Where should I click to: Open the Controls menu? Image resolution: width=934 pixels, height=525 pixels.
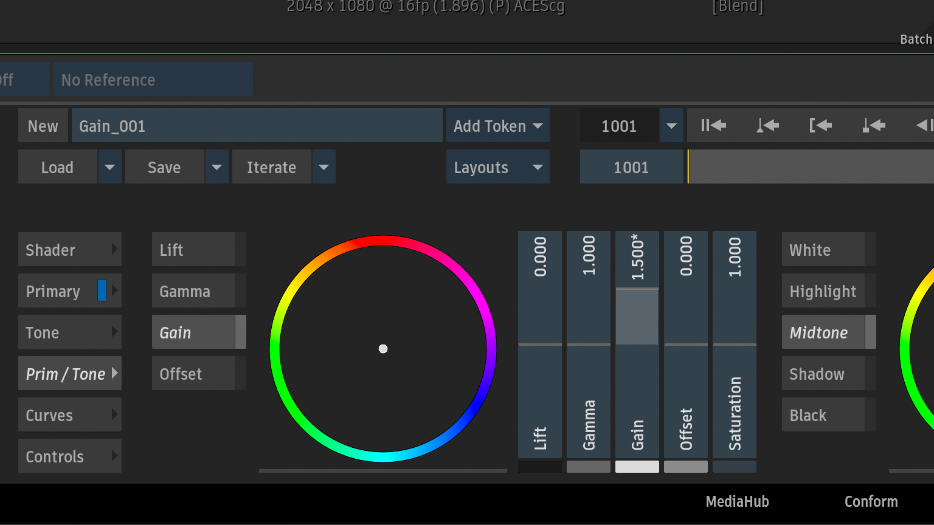70,456
